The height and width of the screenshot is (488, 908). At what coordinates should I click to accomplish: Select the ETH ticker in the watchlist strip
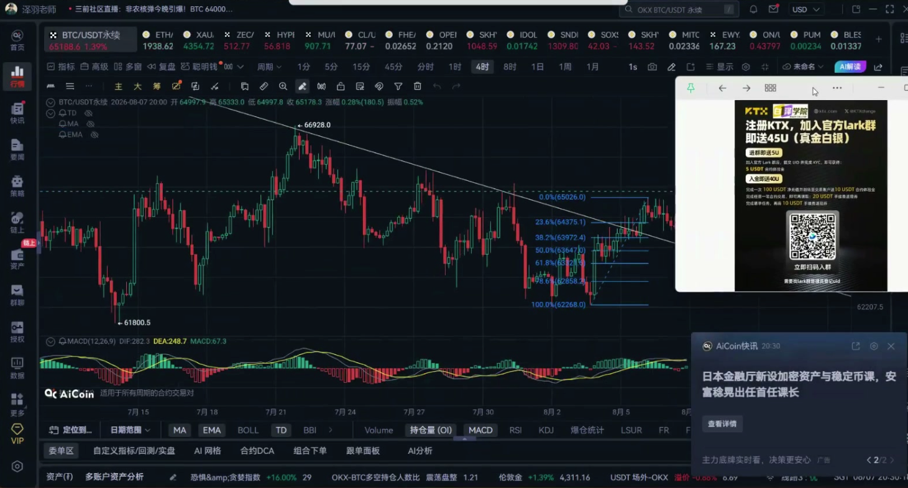point(158,40)
